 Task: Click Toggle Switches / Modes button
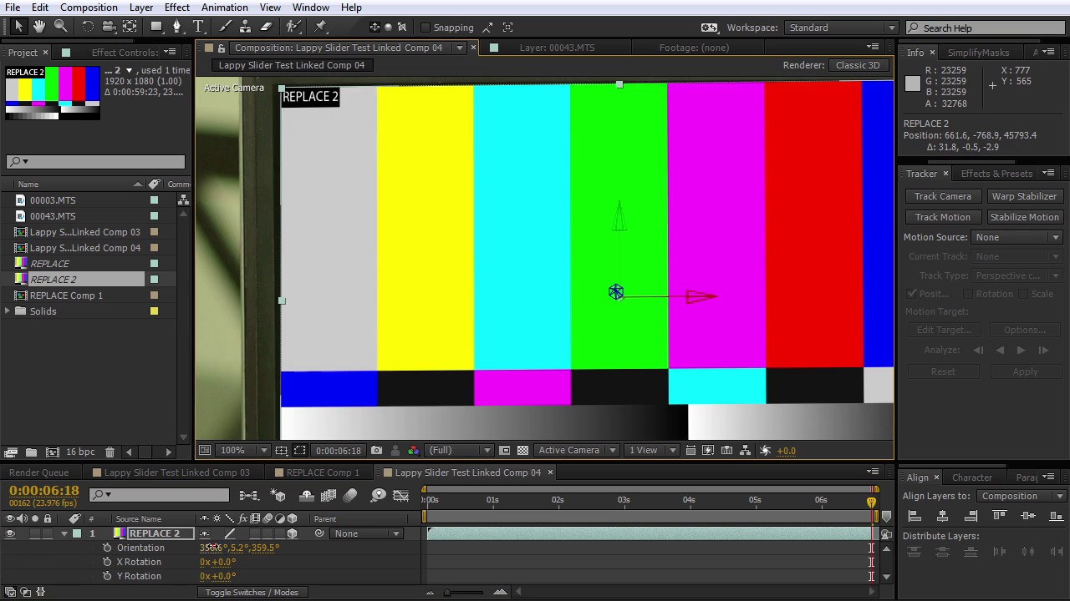tap(252, 593)
